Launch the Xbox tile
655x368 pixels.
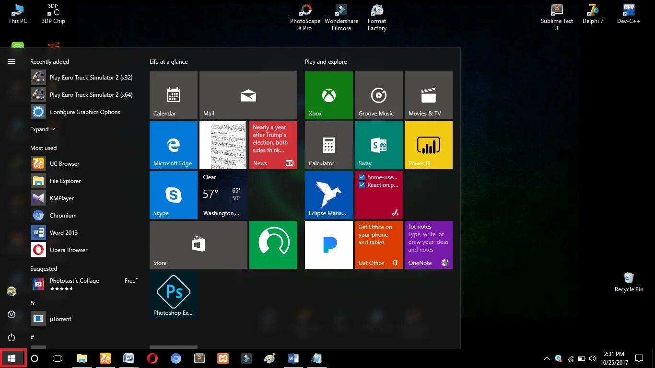[329, 95]
